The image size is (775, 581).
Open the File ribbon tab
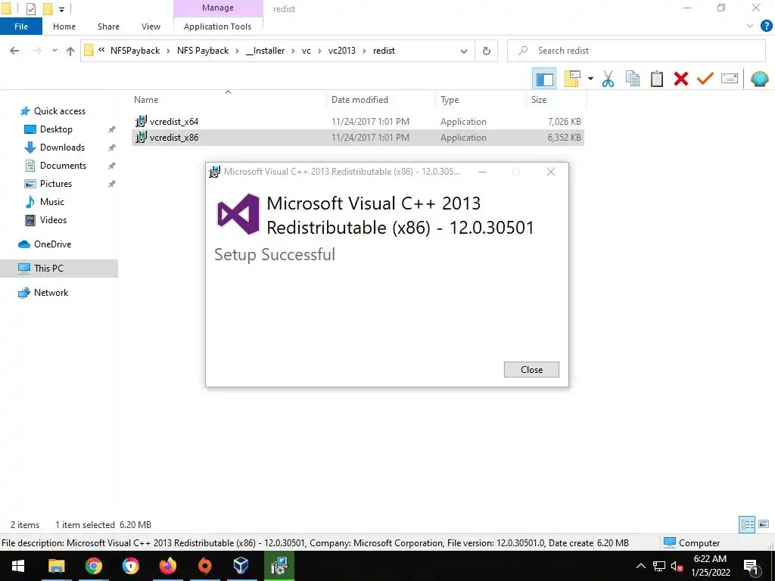21,26
